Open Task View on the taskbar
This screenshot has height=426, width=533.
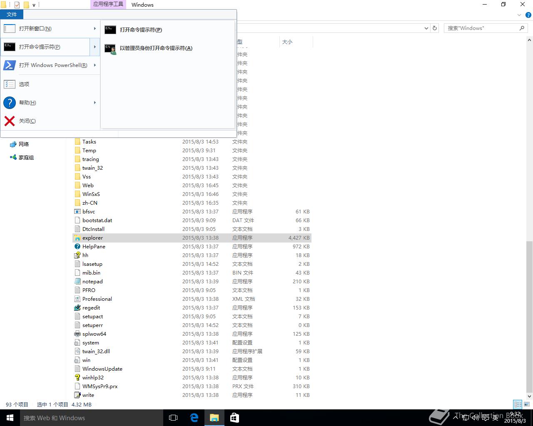pyautogui.click(x=173, y=418)
